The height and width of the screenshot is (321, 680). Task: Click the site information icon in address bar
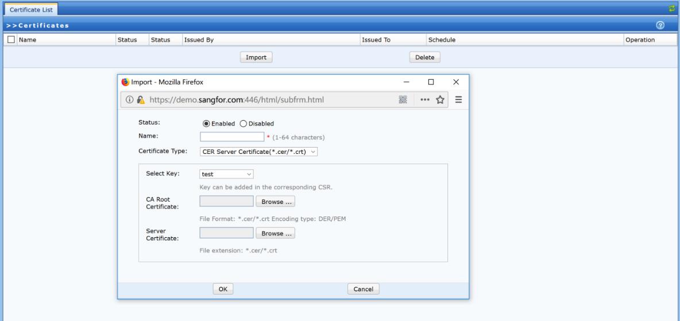[129, 100]
